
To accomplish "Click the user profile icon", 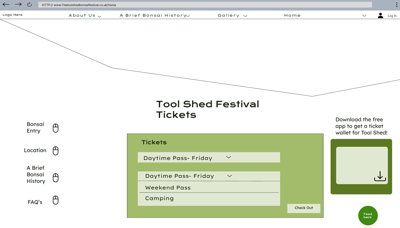I will pyautogui.click(x=380, y=15).
